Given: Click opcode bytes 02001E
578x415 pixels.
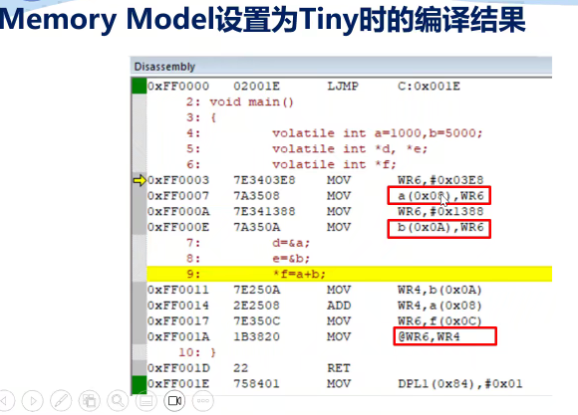Looking at the screenshot, I should click(256, 87).
